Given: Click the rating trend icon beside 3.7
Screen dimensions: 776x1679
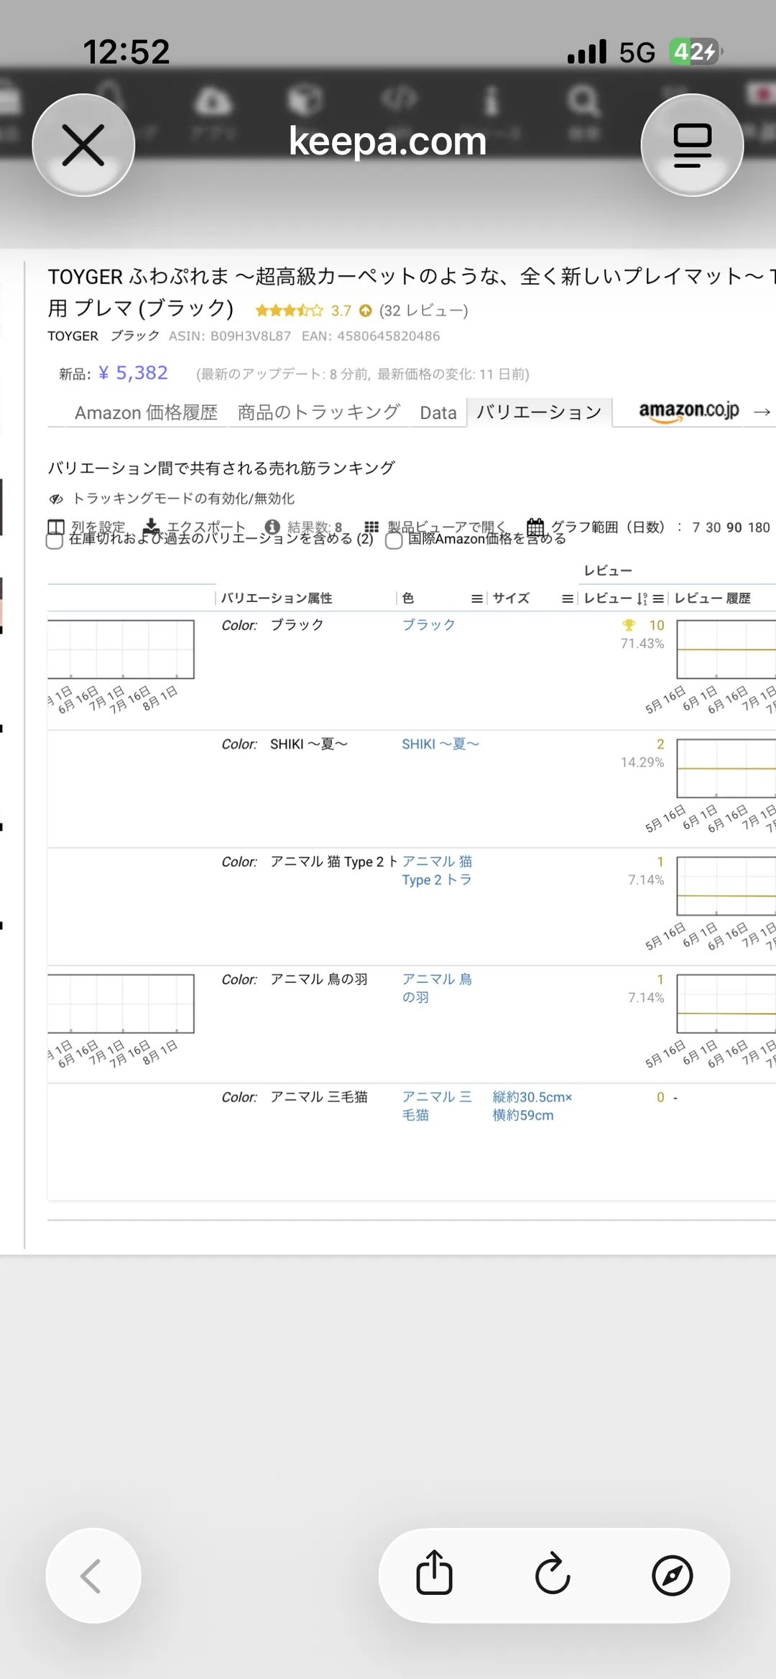Looking at the screenshot, I should point(366,311).
